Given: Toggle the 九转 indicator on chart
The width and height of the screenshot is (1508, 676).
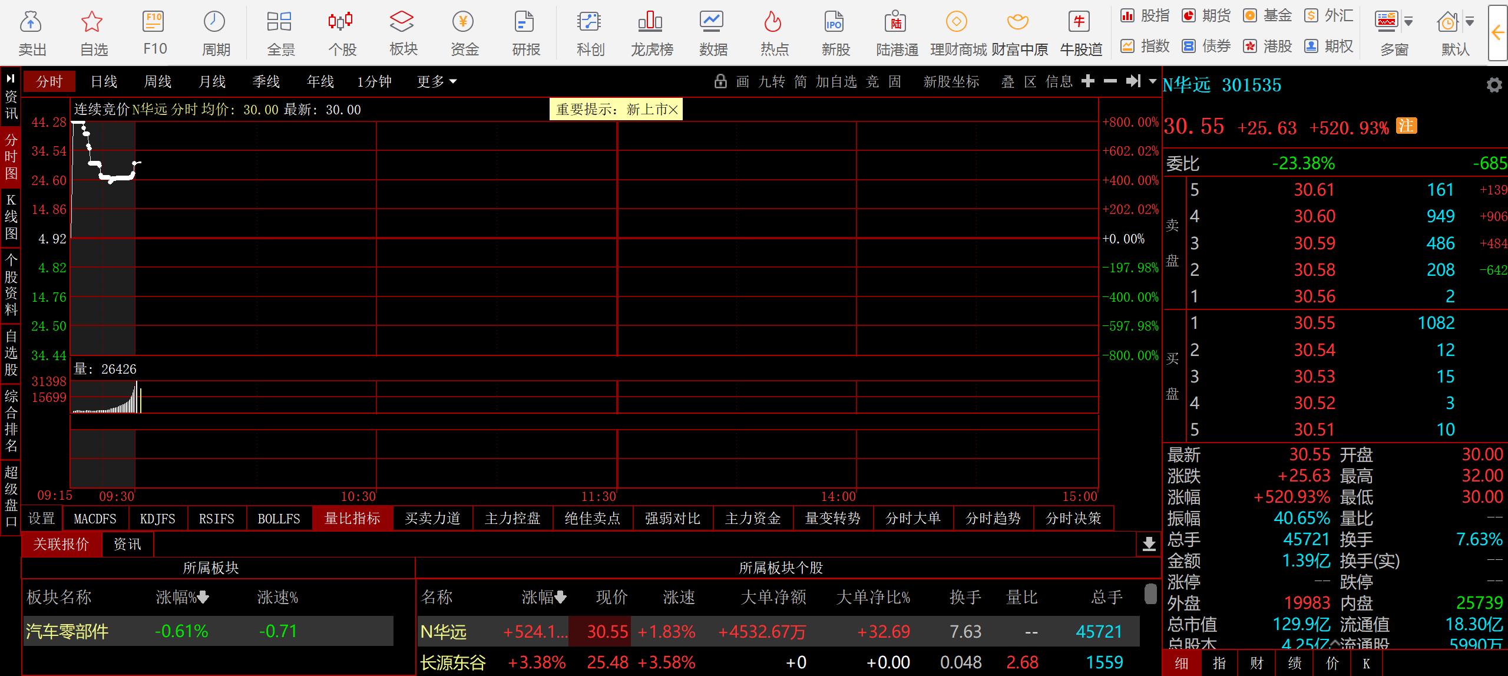Looking at the screenshot, I should pos(772,81).
